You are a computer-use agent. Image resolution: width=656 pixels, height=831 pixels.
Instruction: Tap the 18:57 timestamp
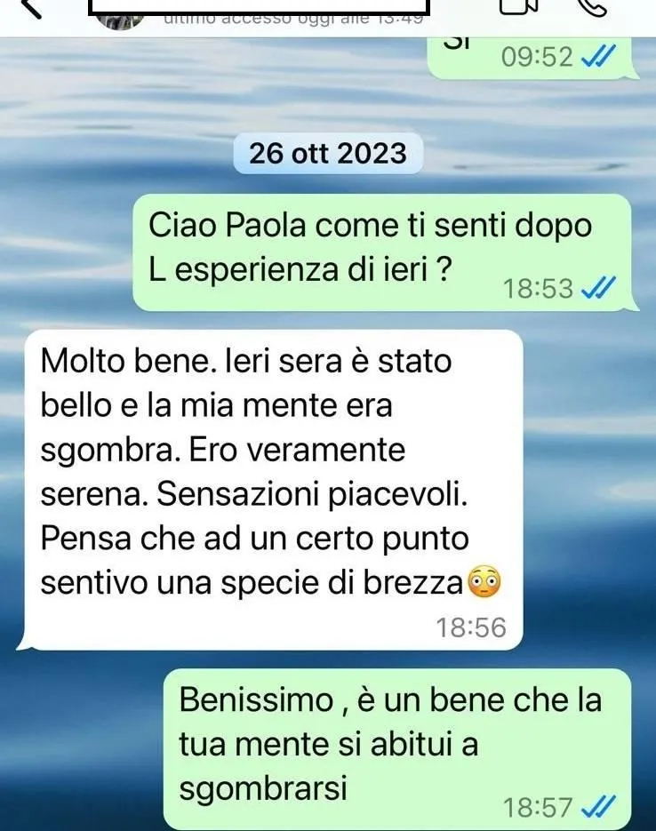[x=538, y=808]
